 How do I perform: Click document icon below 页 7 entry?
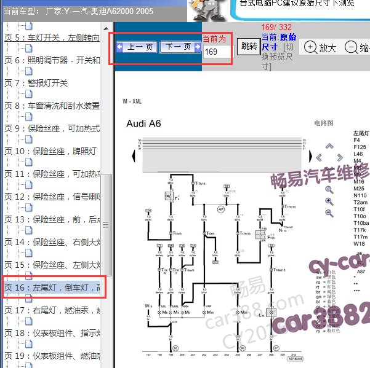pos(29,94)
